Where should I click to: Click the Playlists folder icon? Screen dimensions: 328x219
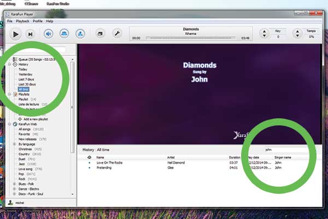[15, 94]
